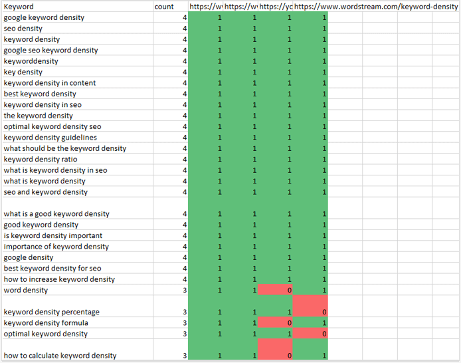Image resolution: width=461 pixels, height=363 pixels.
Task: Select the "keyword density percentage" cell
Action: (78, 306)
